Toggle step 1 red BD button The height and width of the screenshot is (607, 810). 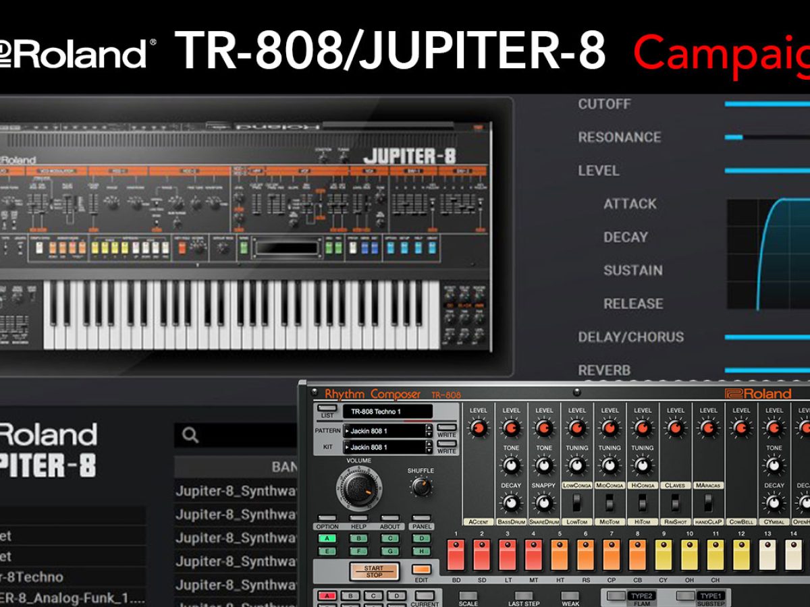[x=456, y=554]
